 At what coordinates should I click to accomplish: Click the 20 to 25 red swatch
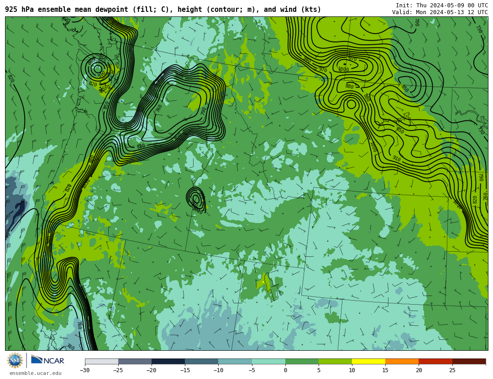(x=435, y=361)
